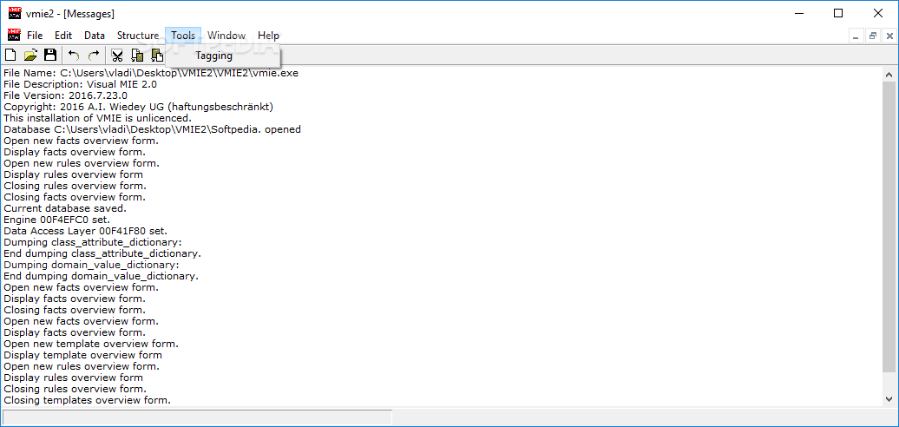Click the 'End dumping class_attribute_dictionary.' line

point(102,253)
